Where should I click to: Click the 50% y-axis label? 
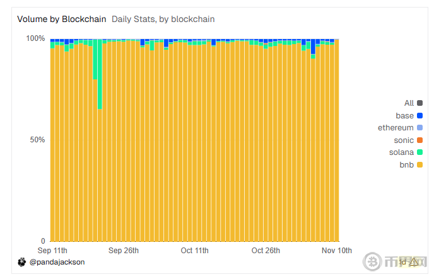pyautogui.click(x=38, y=139)
